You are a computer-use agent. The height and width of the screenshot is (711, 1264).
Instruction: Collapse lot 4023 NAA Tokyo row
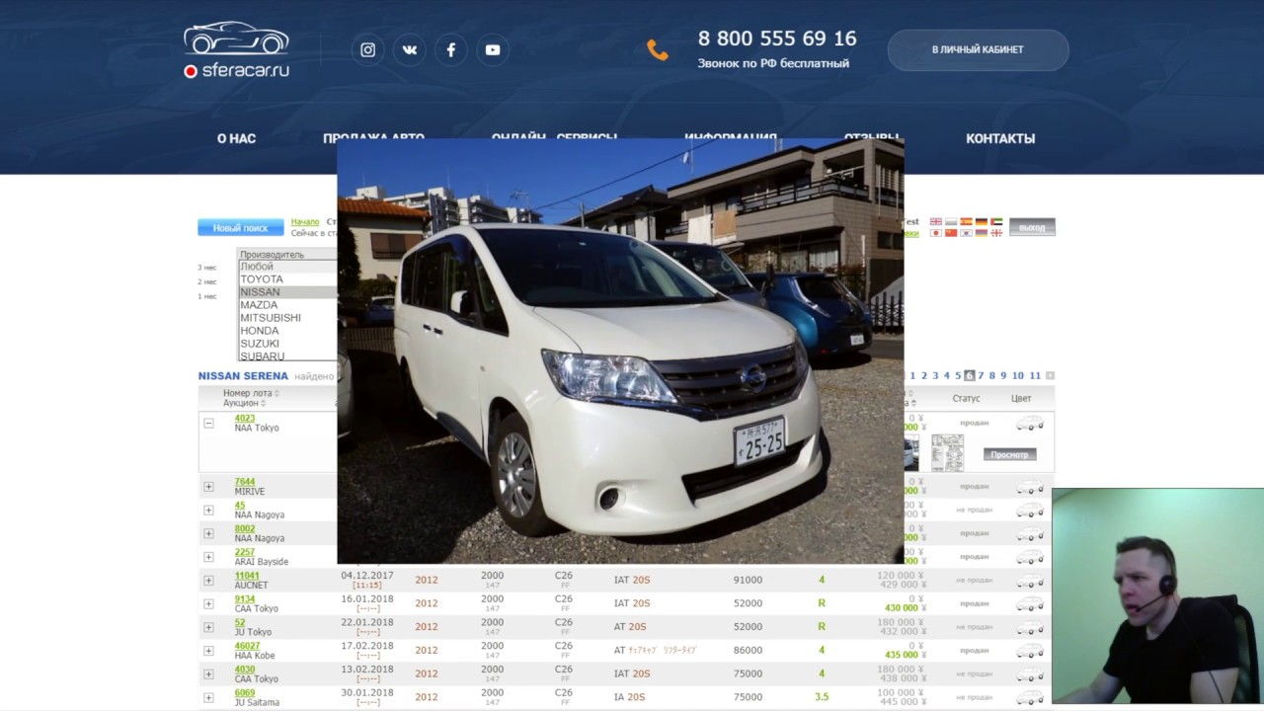point(208,423)
